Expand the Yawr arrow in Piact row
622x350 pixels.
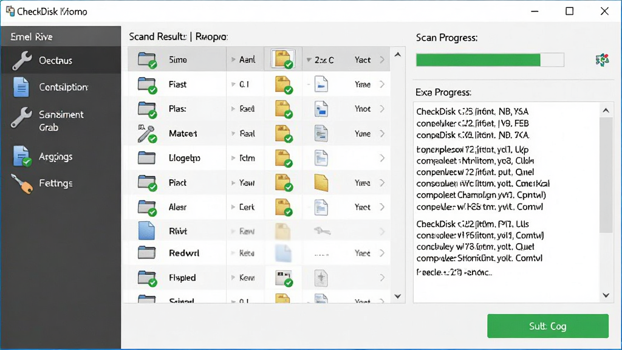(x=233, y=183)
